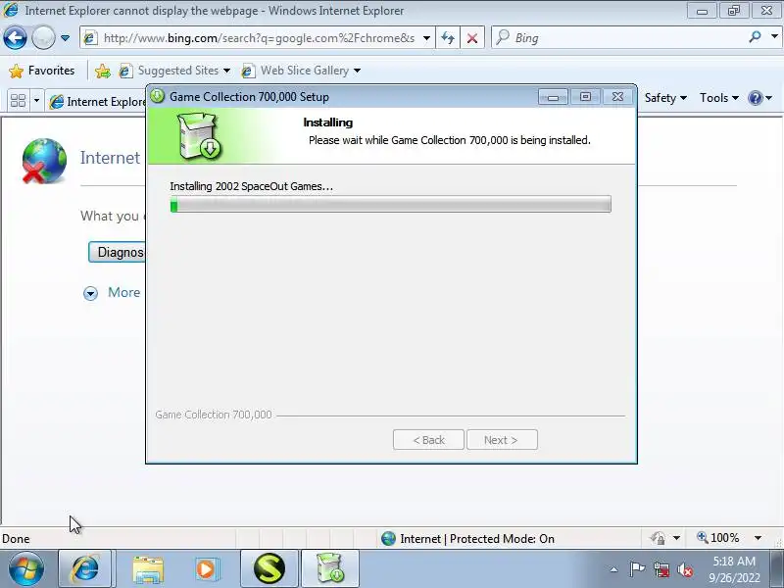Open the Favorites star button
The image size is (784, 588).
[42, 71]
